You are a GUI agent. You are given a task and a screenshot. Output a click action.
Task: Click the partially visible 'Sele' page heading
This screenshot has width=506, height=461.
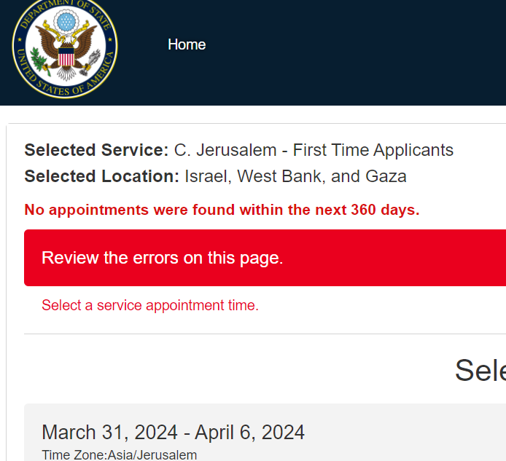tap(480, 371)
